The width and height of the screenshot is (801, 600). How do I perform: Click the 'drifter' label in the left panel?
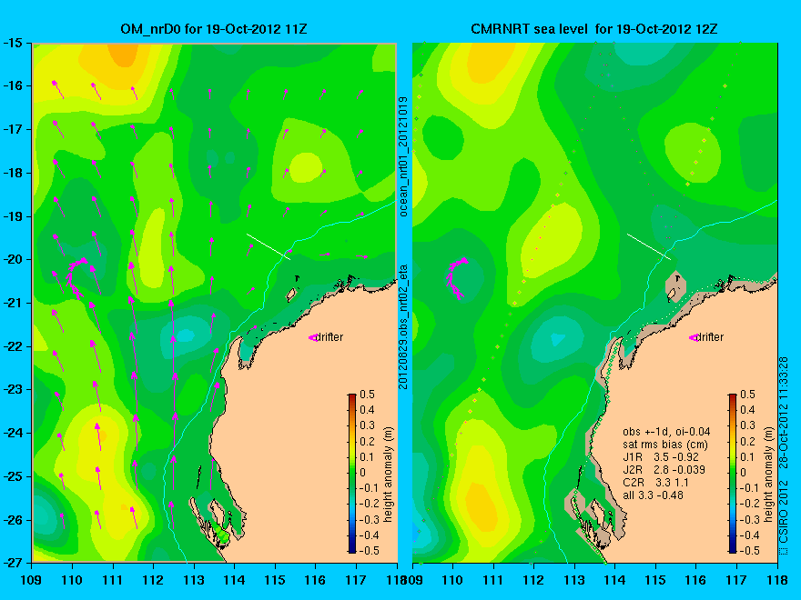pyautogui.click(x=329, y=336)
